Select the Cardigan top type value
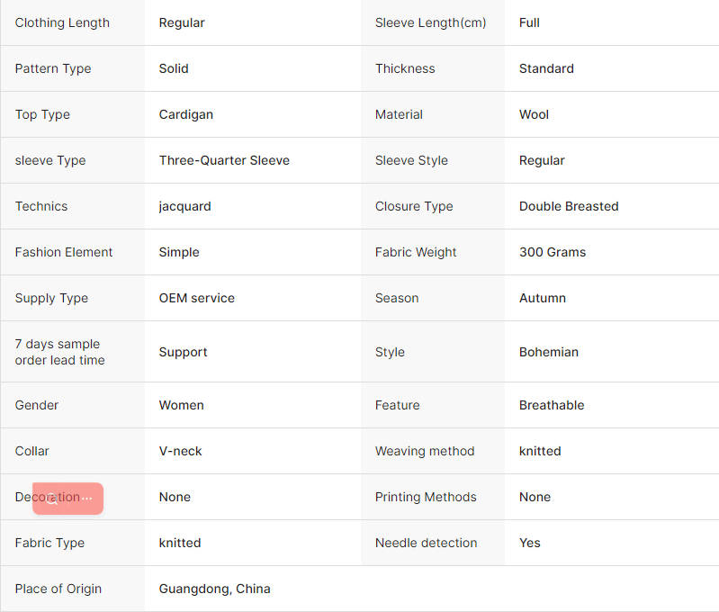The height and width of the screenshot is (612, 719). [185, 114]
